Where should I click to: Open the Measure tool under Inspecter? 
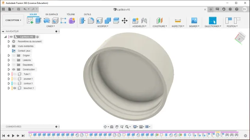[x=178, y=21]
